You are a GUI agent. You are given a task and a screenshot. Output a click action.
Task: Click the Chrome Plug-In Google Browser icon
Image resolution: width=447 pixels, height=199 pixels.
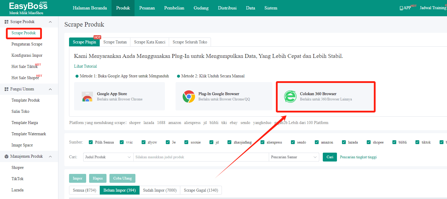(x=189, y=97)
